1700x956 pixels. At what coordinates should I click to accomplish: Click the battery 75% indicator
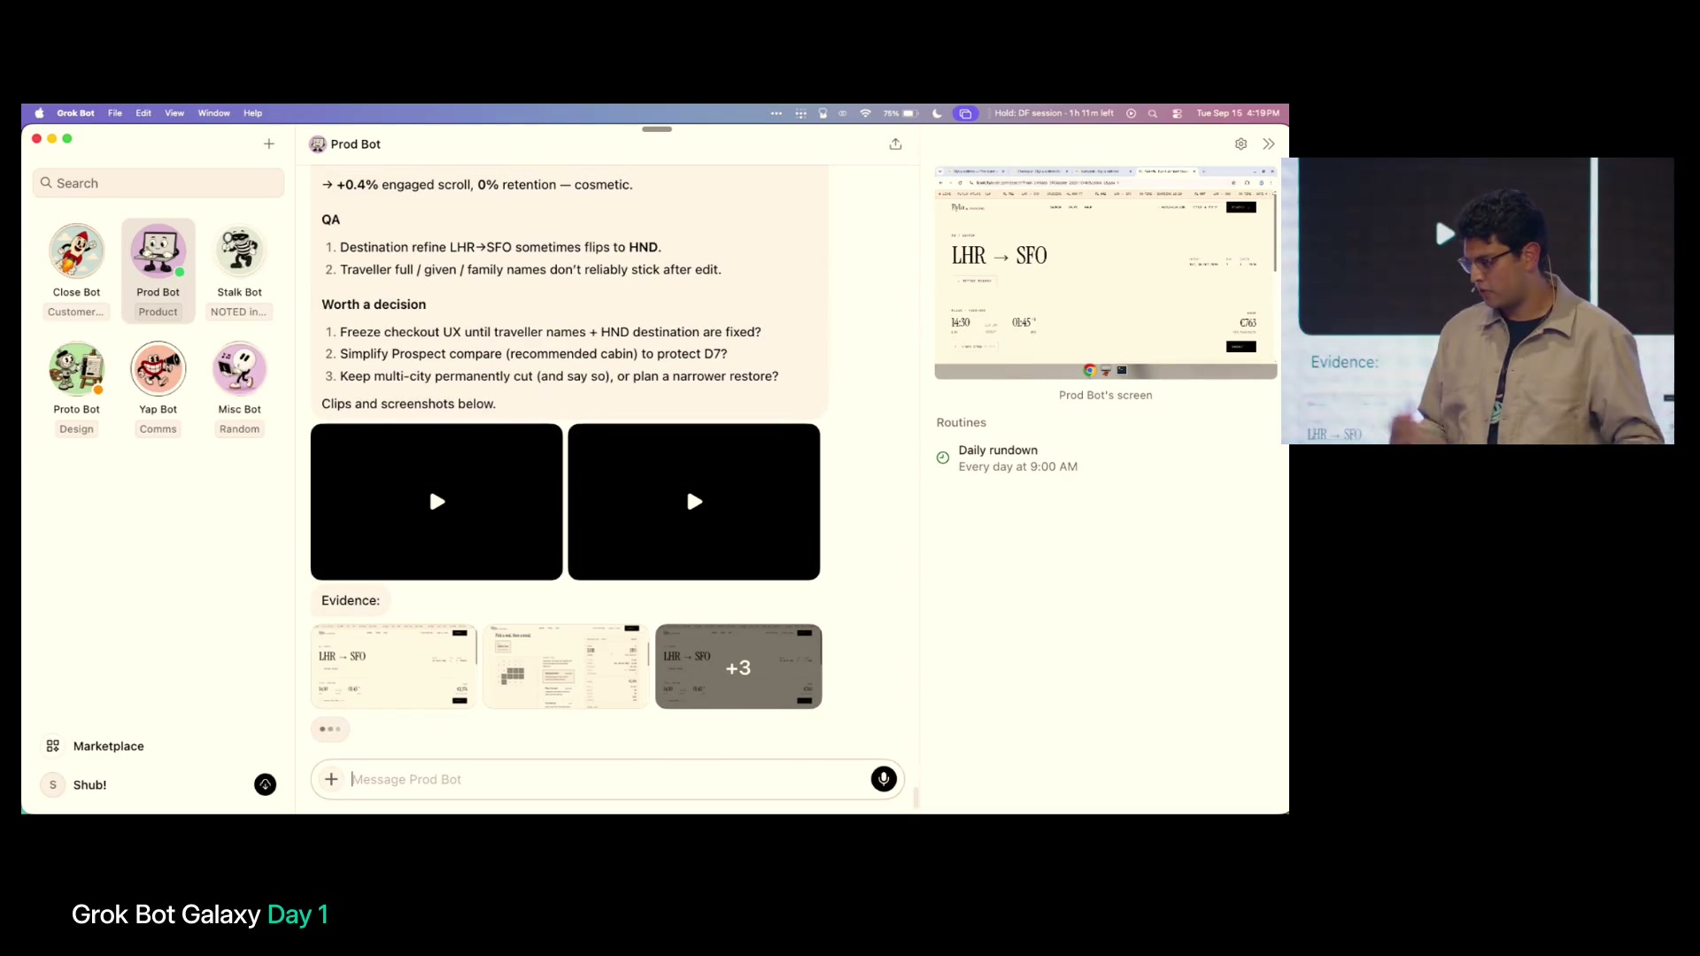click(900, 113)
